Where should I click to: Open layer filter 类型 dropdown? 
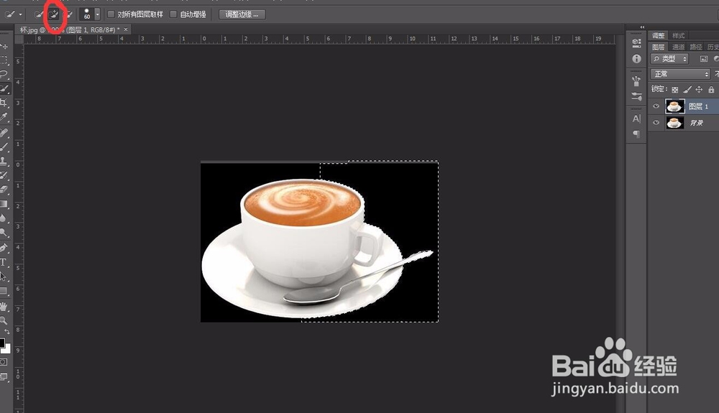point(669,59)
